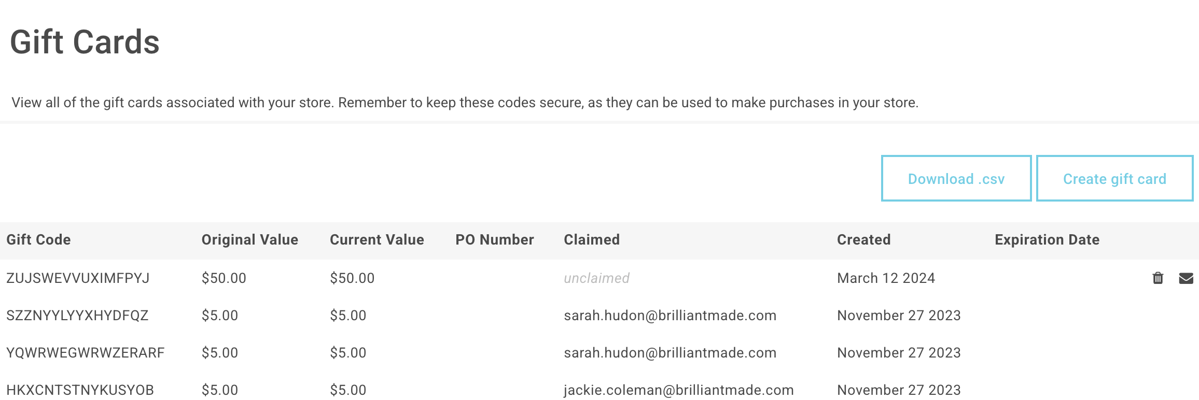Click sarah.hudon email in the SZZNYYLYYXHYDFQZ row
Screen dimensions: 1199x400
coord(670,316)
